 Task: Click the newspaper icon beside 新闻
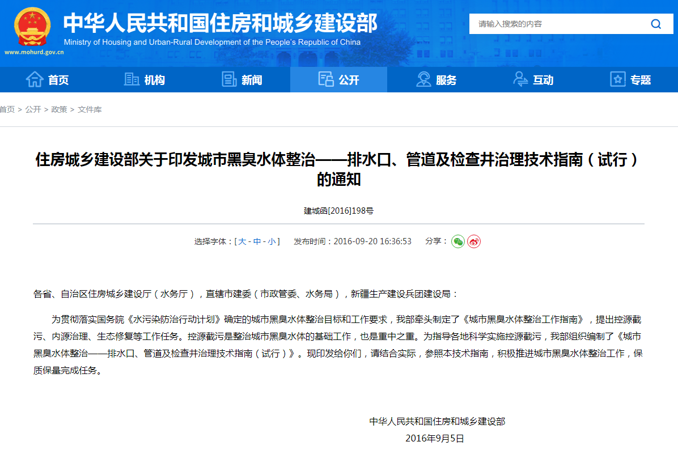pos(228,79)
